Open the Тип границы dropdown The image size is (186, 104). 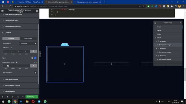28,44
